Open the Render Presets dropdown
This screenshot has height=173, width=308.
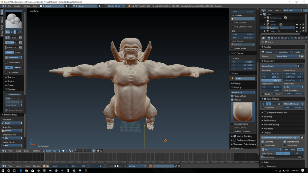tap(279, 66)
